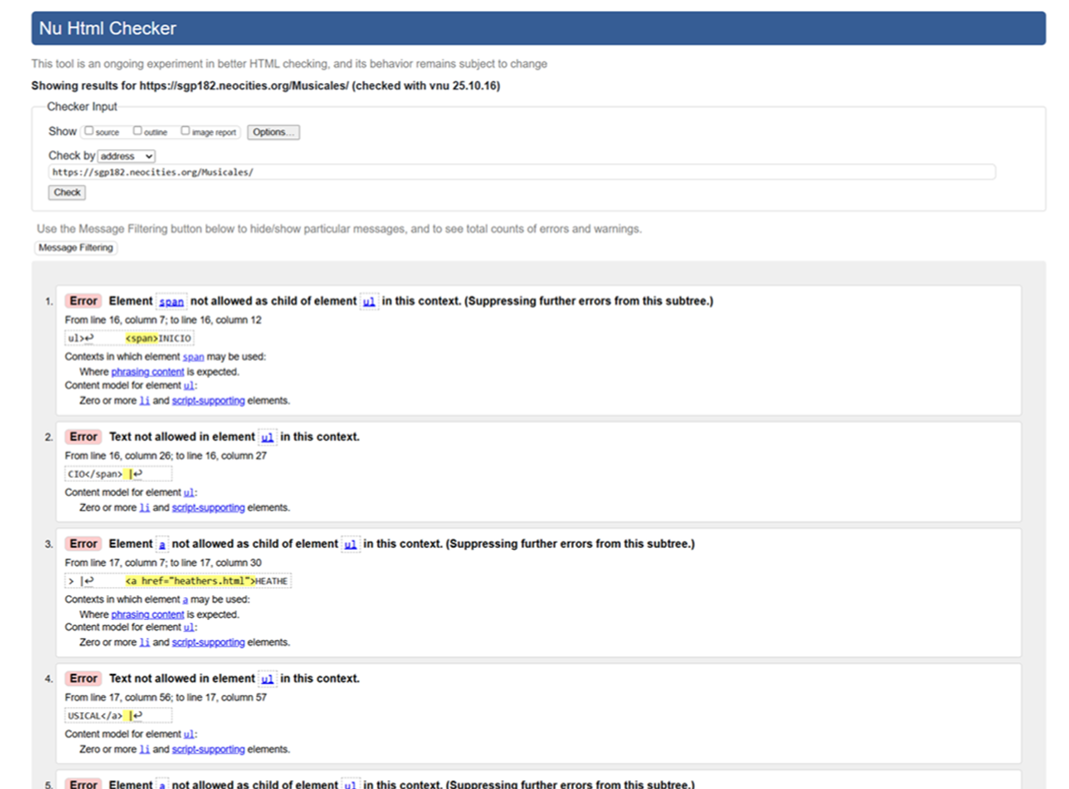Click the span link in error 1 heading
The image size is (1069, 789).
click(171, 302)
